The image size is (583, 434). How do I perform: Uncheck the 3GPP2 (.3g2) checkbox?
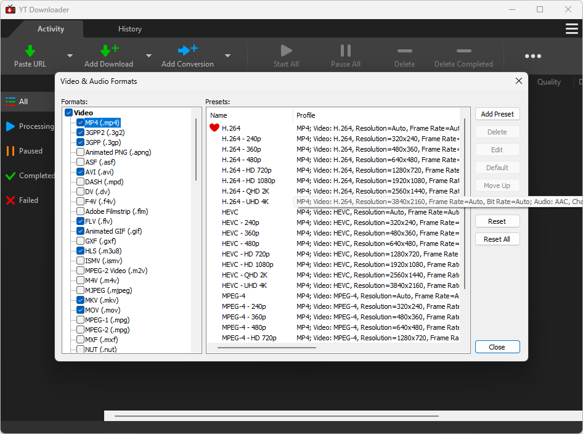80,133
